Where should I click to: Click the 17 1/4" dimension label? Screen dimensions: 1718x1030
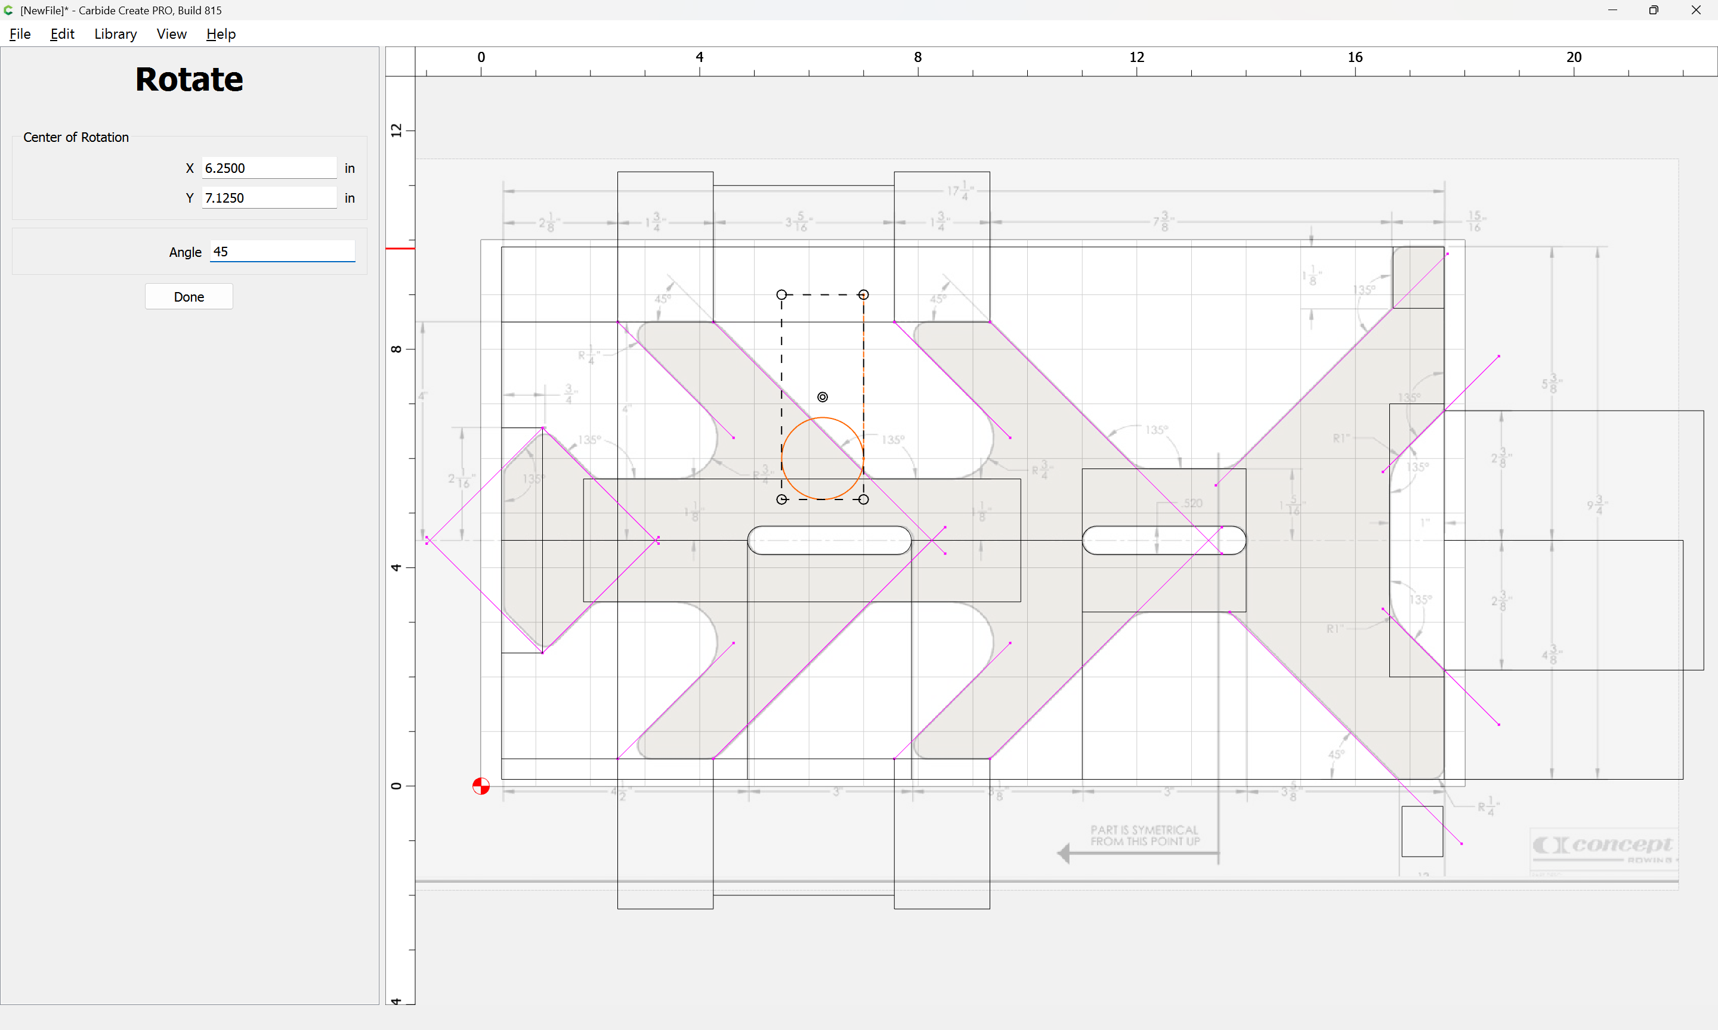pyautogui.click(x=961, y=191)
